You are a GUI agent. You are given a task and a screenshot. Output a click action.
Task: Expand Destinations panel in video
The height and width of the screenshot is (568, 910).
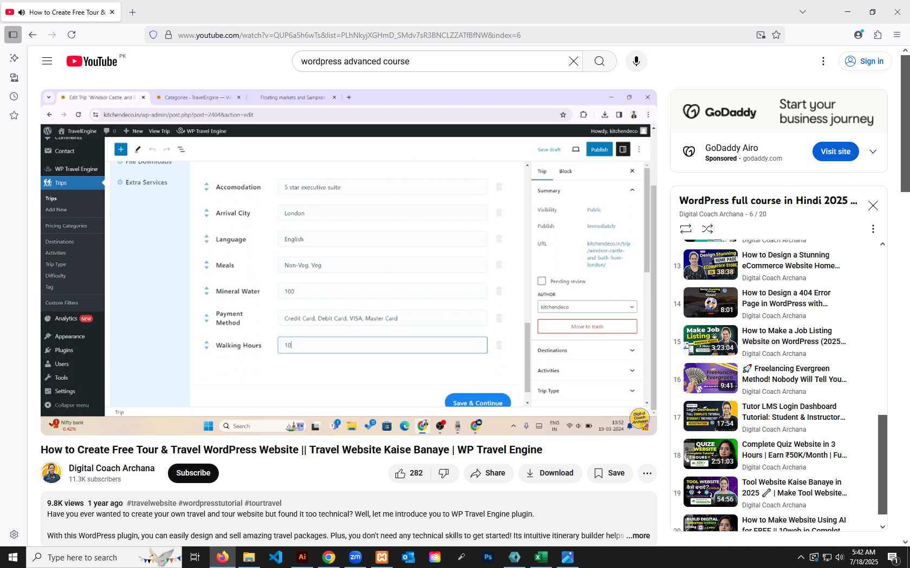pyautogui.click(x=586, y=351)
